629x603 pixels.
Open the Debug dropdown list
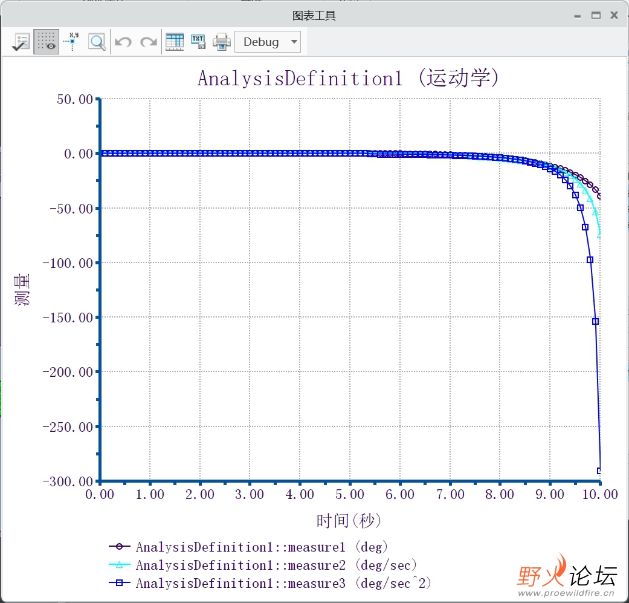[x=268, y=42]
